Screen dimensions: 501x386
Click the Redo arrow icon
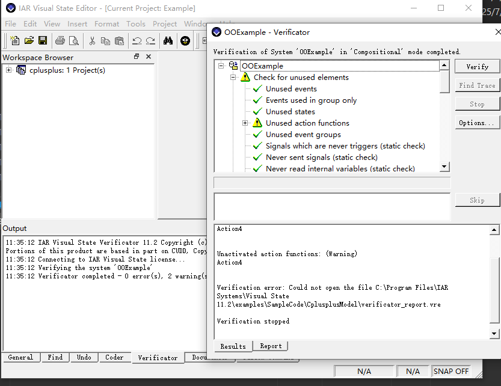pos(150,40)
